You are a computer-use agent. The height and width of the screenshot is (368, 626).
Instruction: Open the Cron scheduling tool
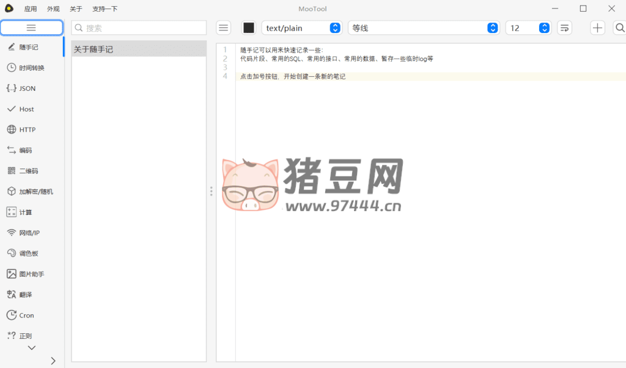click(x=24, y=316)
